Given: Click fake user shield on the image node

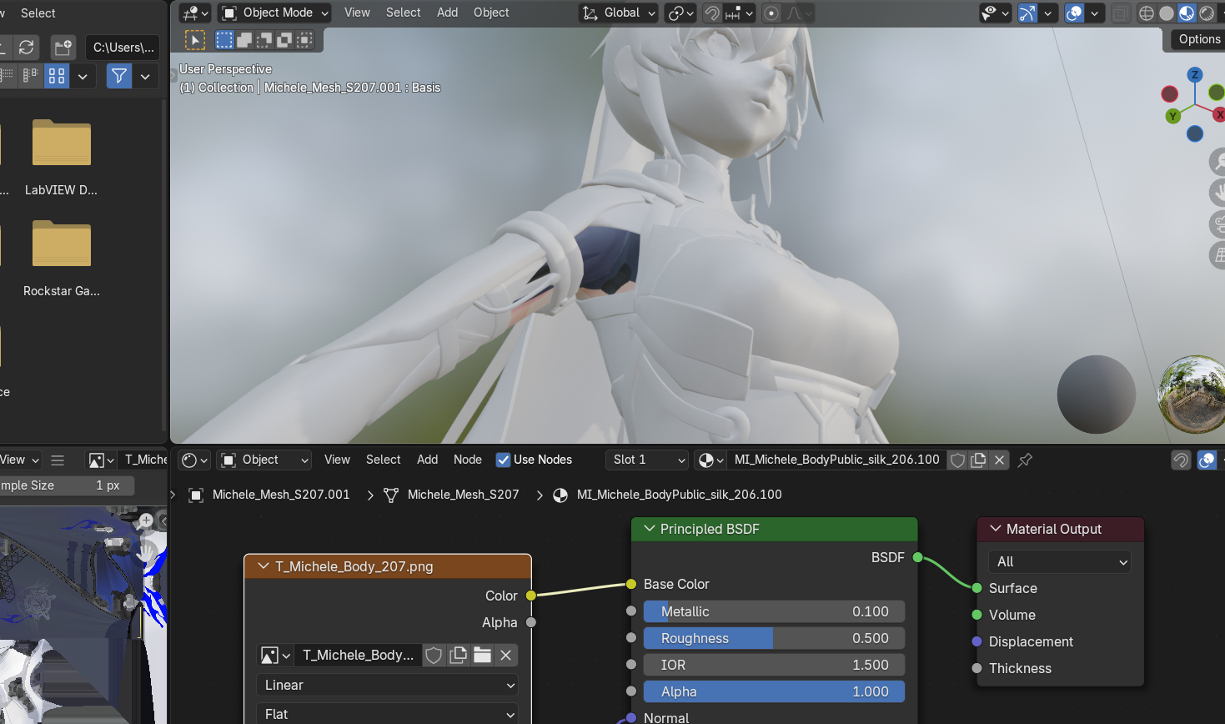Looking at the screenshot, I should point(434,656).
